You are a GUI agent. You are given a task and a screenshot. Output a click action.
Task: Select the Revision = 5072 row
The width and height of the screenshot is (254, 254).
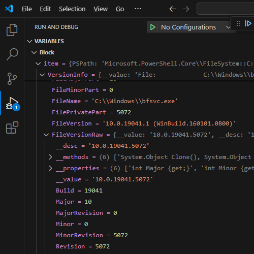pos(139,246)
